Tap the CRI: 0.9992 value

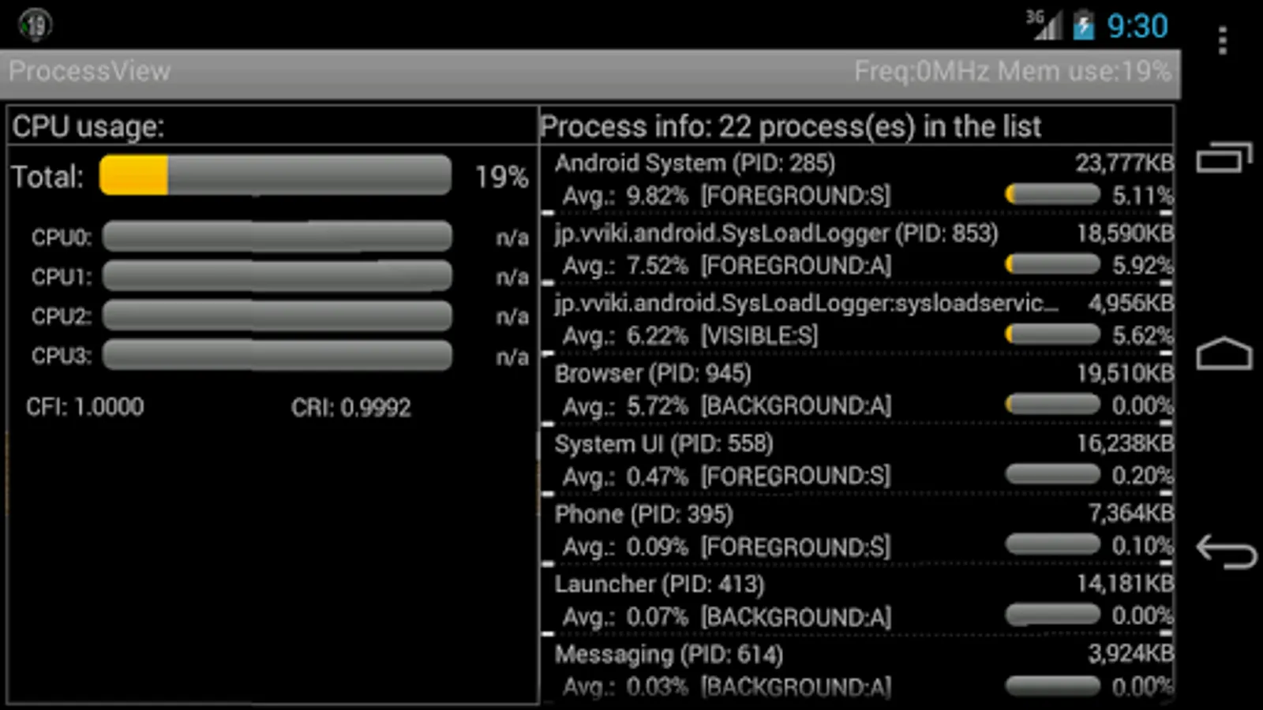[351, 407]
